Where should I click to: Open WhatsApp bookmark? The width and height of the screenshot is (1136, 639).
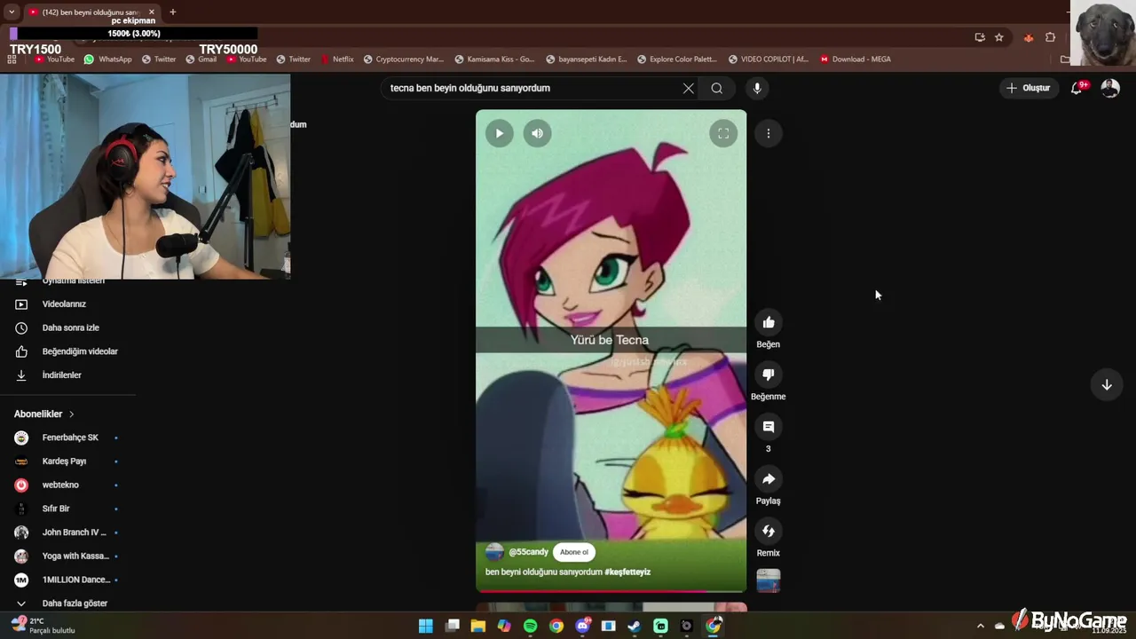pos(107,59)
